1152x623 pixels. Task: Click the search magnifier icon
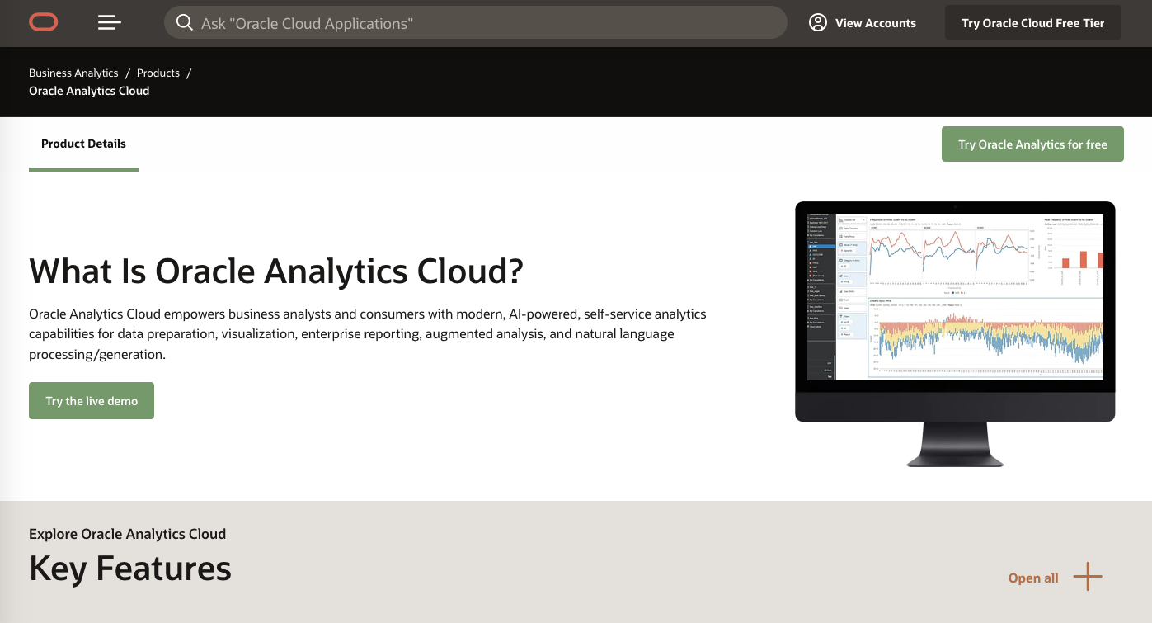(185, 23)
